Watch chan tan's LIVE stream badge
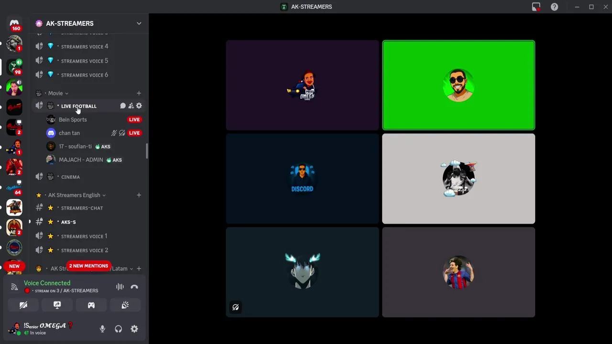Viewport: 612px width, 344px height. (134, 133)
